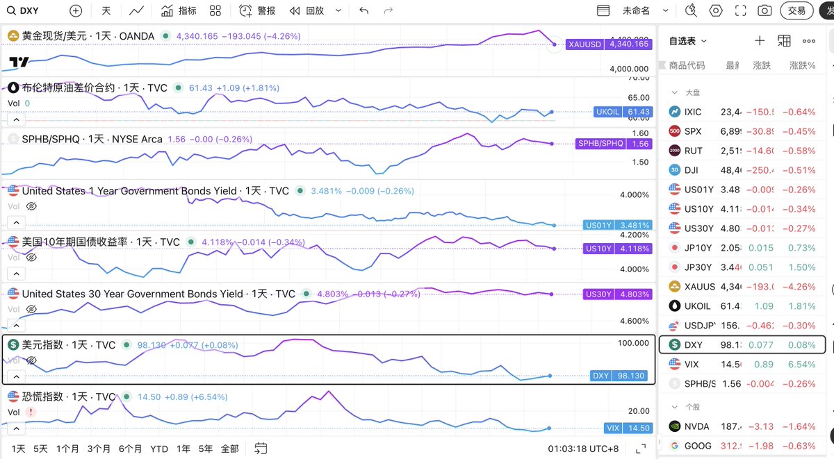The height and width of the screenshot is (459, 834).
Task: Select JP30Y watchlist row
Action: coord(742,267)
